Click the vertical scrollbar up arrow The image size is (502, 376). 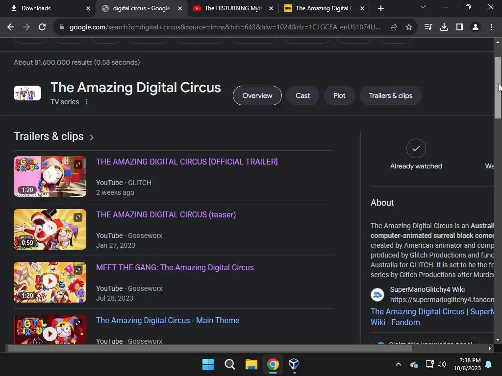(x=498, y=42)
